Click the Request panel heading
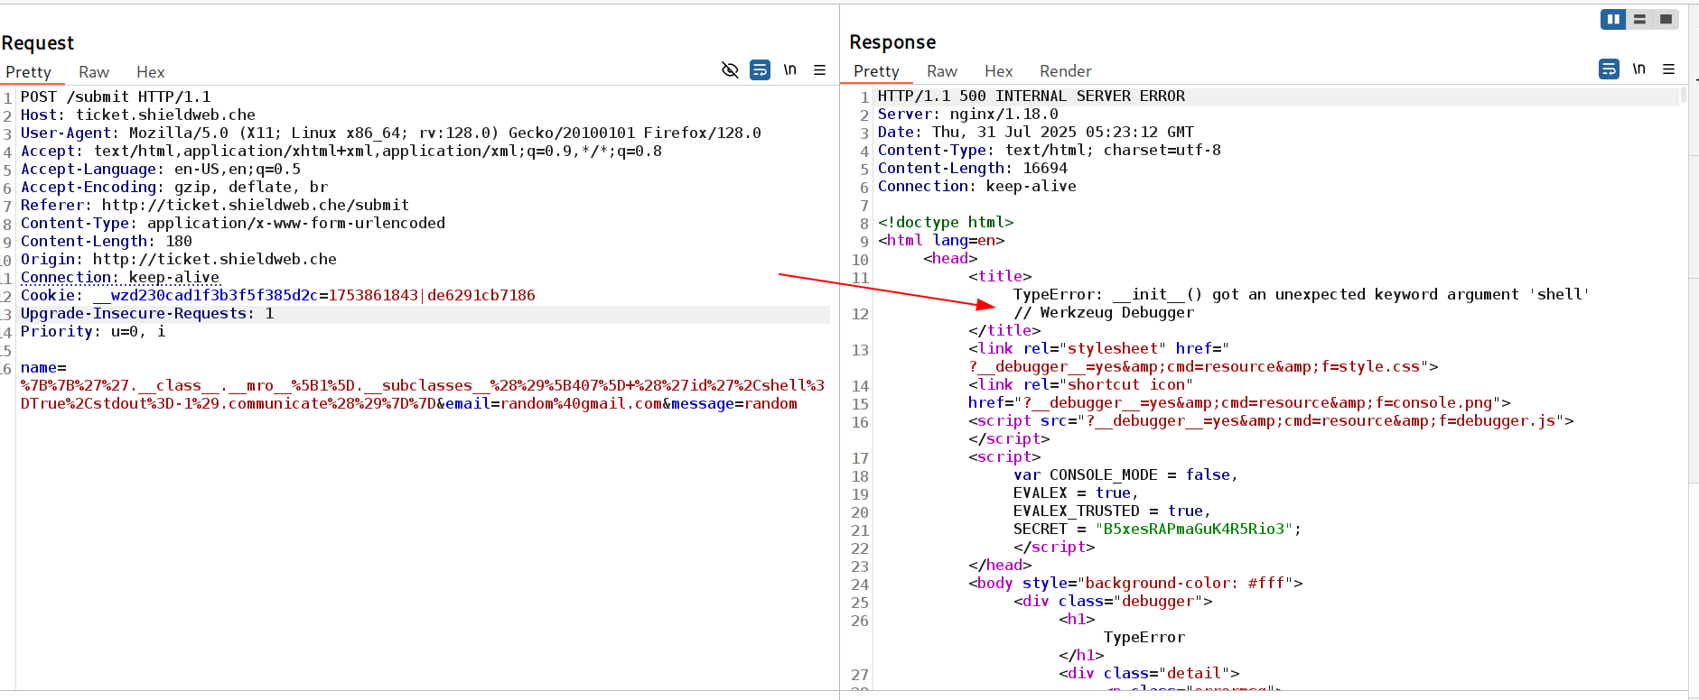Image resolution: width=1699 pixels, height=700 pixels. tap(38, 43)
